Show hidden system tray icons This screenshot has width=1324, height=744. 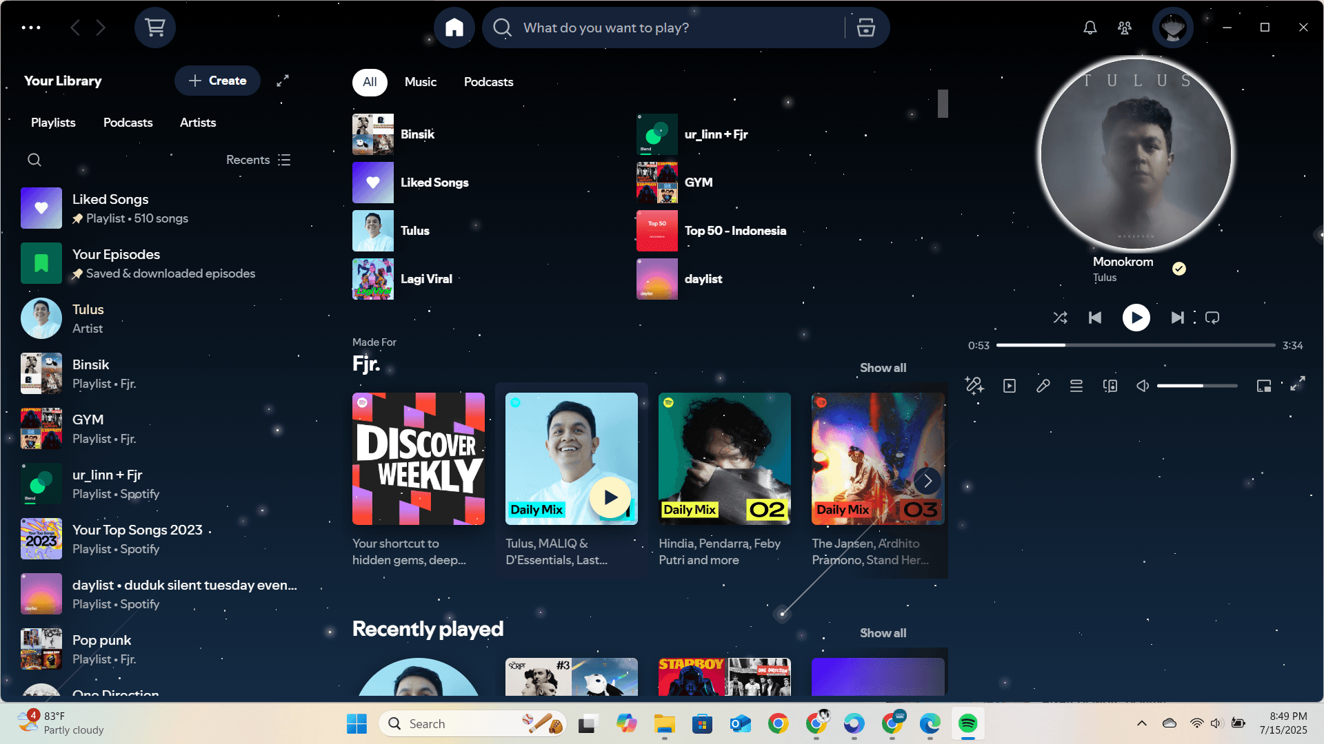pyautogui.click(x=1142, y=723)
